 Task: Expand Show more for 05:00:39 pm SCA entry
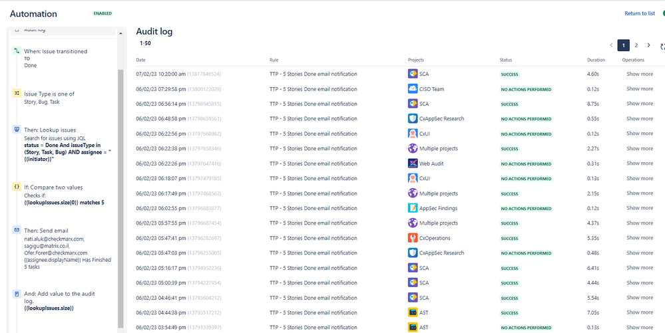tap(640, 282)
